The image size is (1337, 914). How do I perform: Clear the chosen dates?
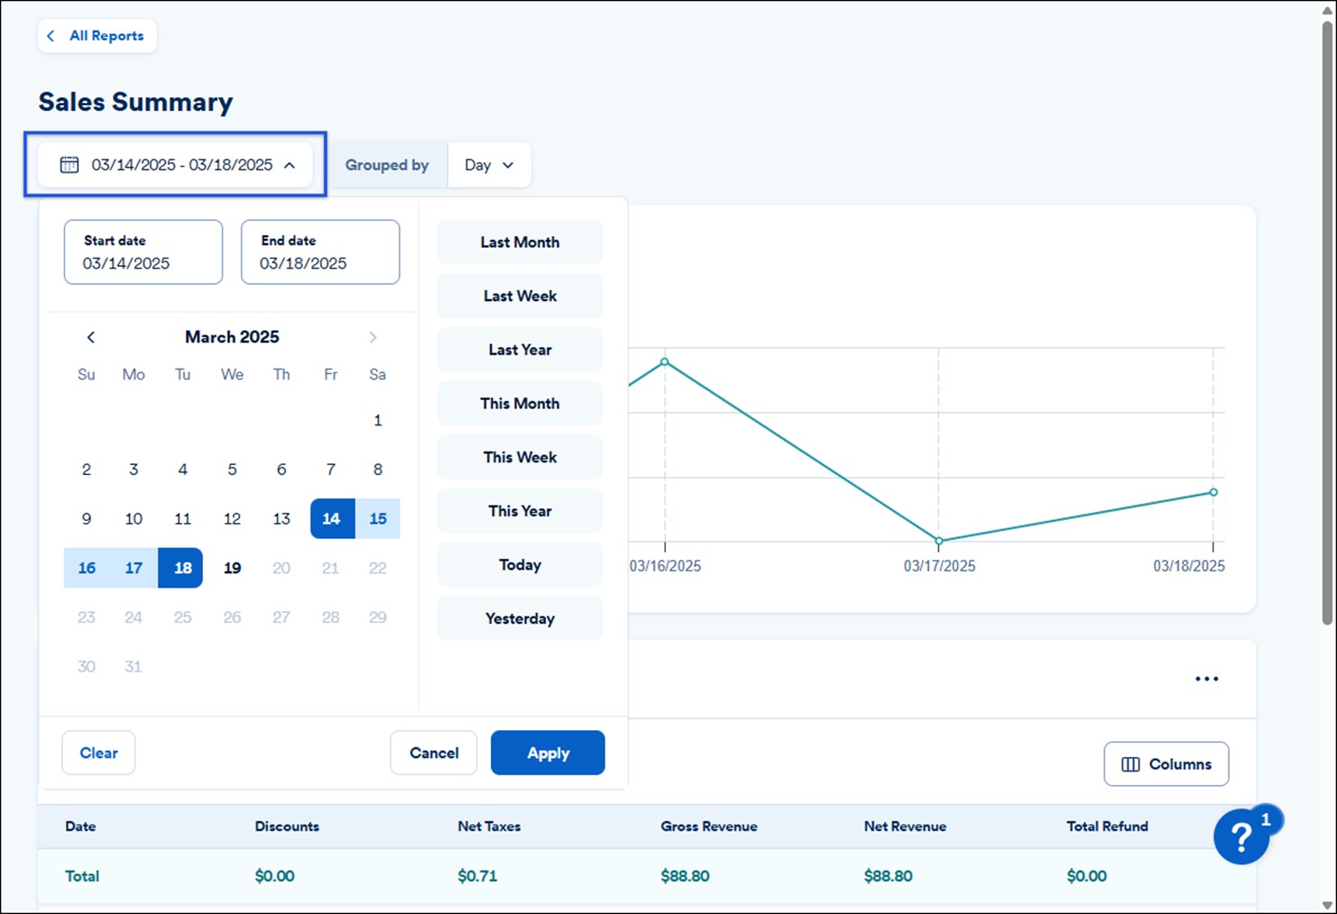(98, 753)
